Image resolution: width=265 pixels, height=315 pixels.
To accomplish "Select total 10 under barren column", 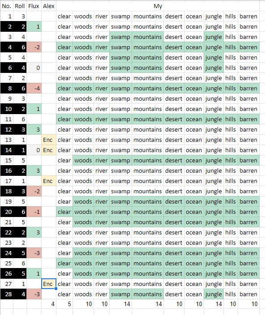I will (248, 304).
